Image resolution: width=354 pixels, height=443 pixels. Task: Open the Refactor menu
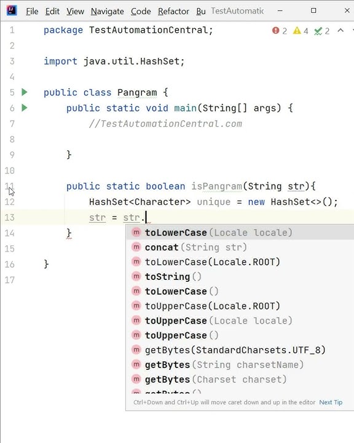point(173,11)
